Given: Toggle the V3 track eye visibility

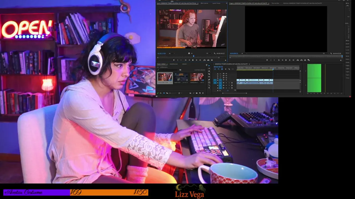Looking at the screenshot, I should coord(226,76).
